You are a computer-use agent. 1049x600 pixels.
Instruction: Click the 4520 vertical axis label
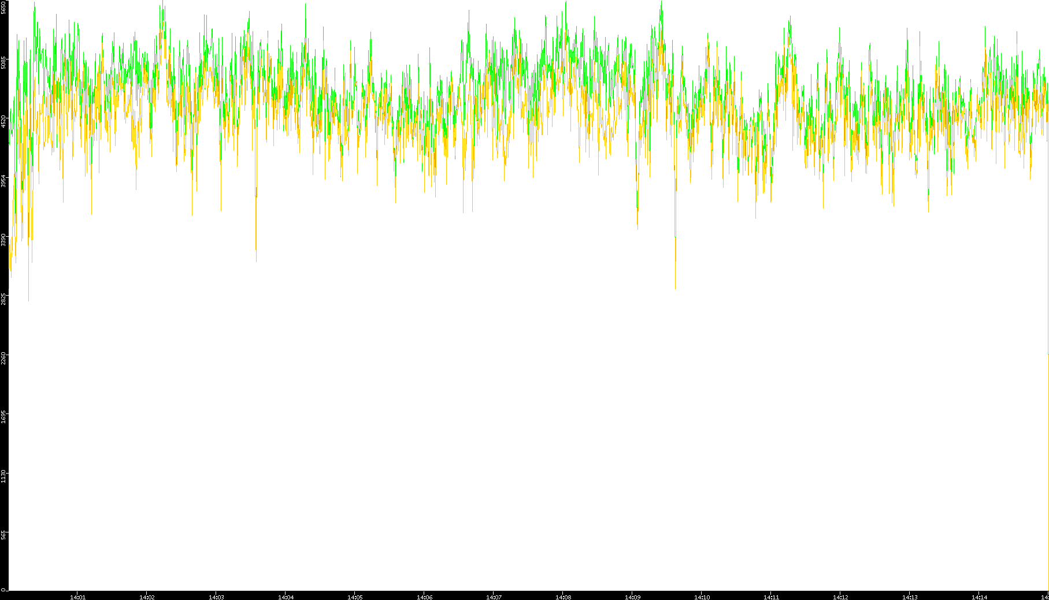pyautogui.click(x=4, y=121)
